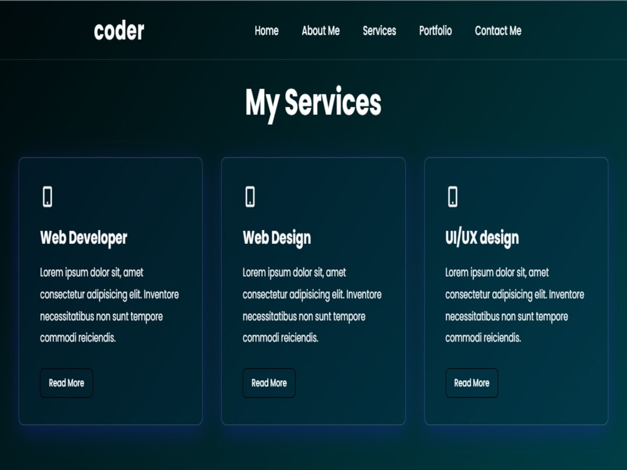The height and width of the screenshot is (470, 627).
Task: Click the phone icon on UI/UX design card
Action: coord(453,197)
